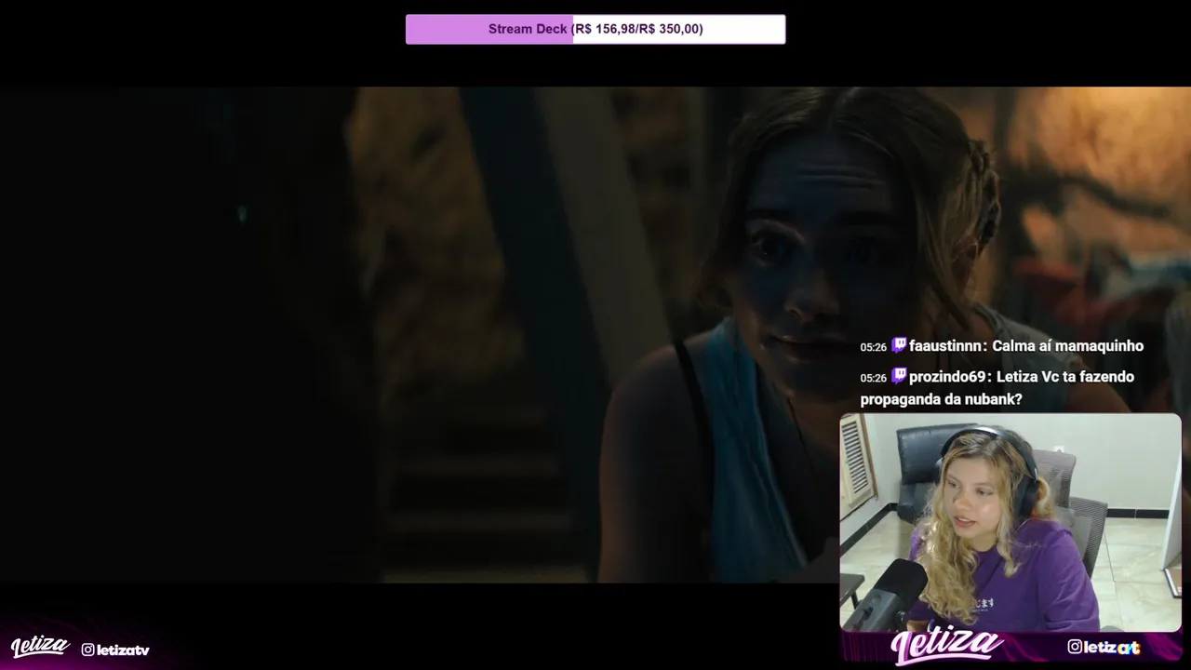Click the bottom-left Letiza signature logo
1191x670 pixels.
[40, 647]
